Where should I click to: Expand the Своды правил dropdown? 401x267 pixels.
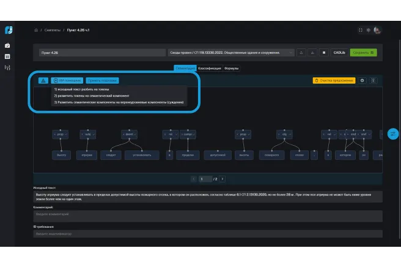[230, 53]
